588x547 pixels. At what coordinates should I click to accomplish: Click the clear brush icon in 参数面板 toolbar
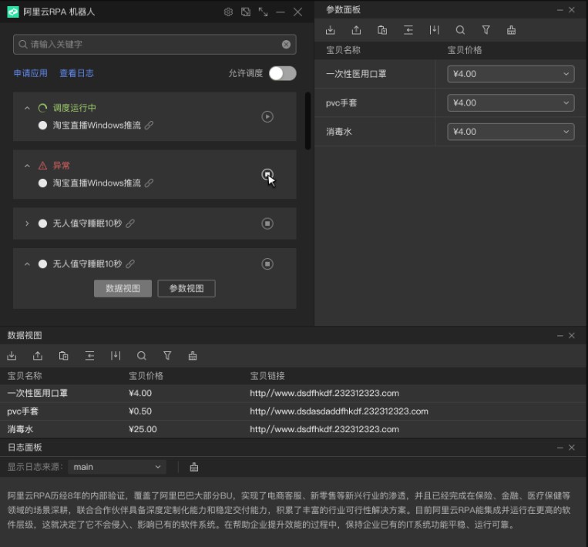(x=511, y=30)
